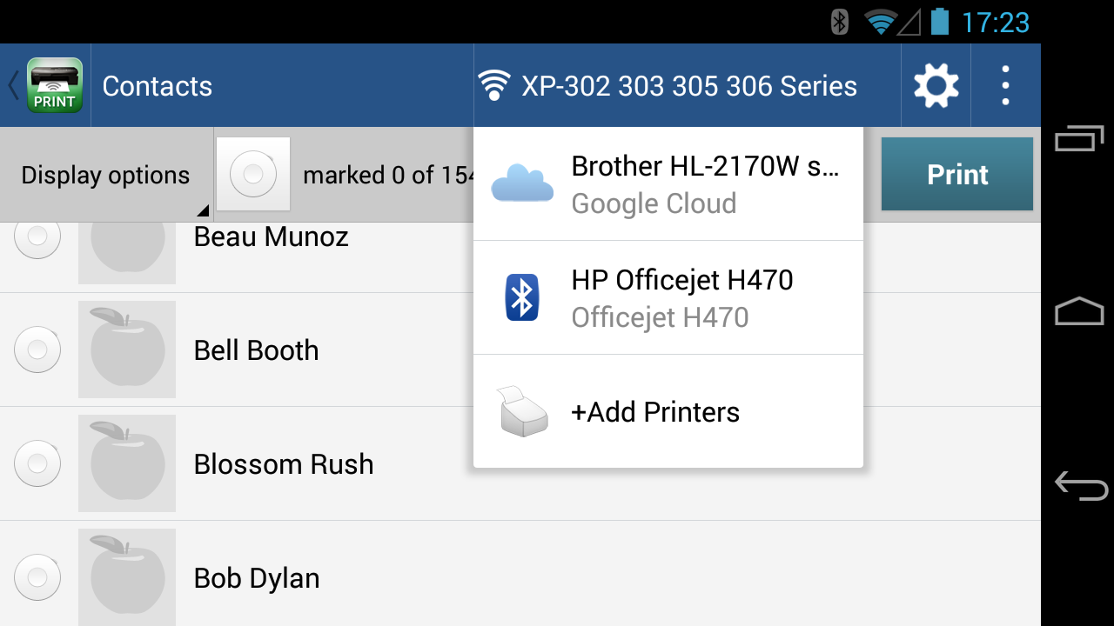Open Bob Dylan's contact thumbnail
The width and height of the screenshot is (1114, 626).
pyautogui.click(x=126, y=577)
